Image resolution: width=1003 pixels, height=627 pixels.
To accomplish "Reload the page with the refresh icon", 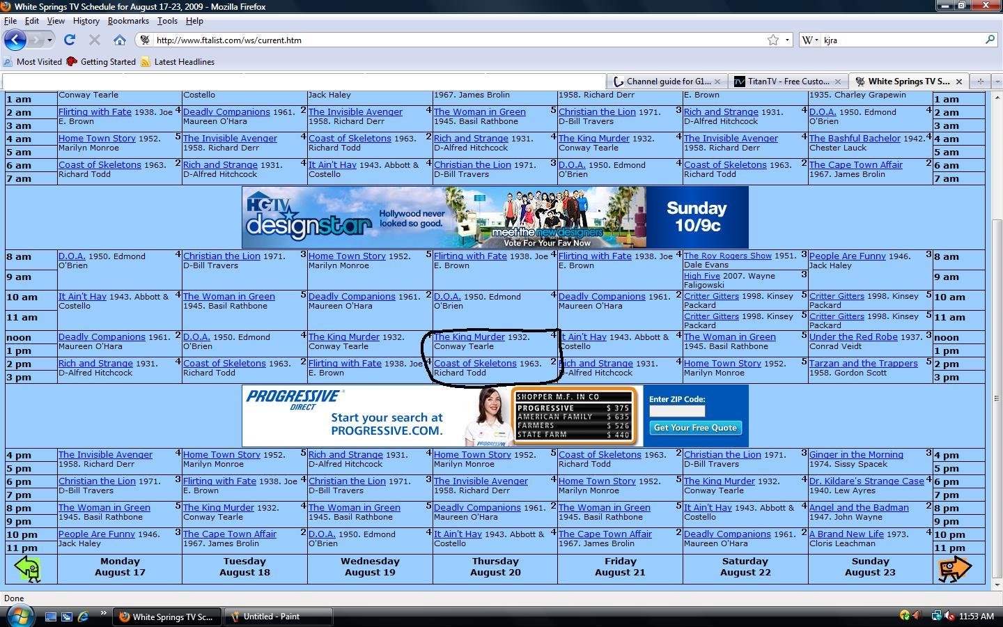I will [70, 40].
